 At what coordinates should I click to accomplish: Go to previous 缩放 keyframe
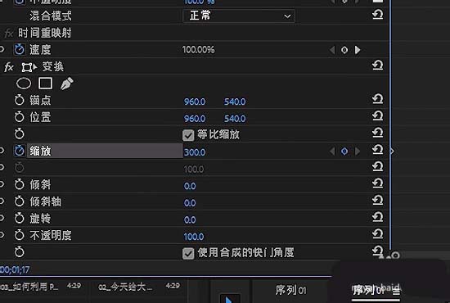[332, 151]
